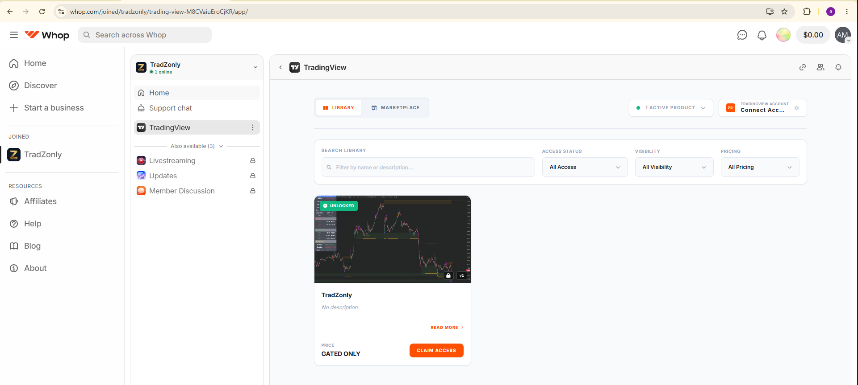Open the hamburger navigation menu
Viewport: 858px width, 385px height.
point(14,35)
